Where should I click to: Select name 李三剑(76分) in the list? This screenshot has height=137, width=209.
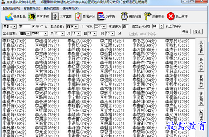(177, 106)
